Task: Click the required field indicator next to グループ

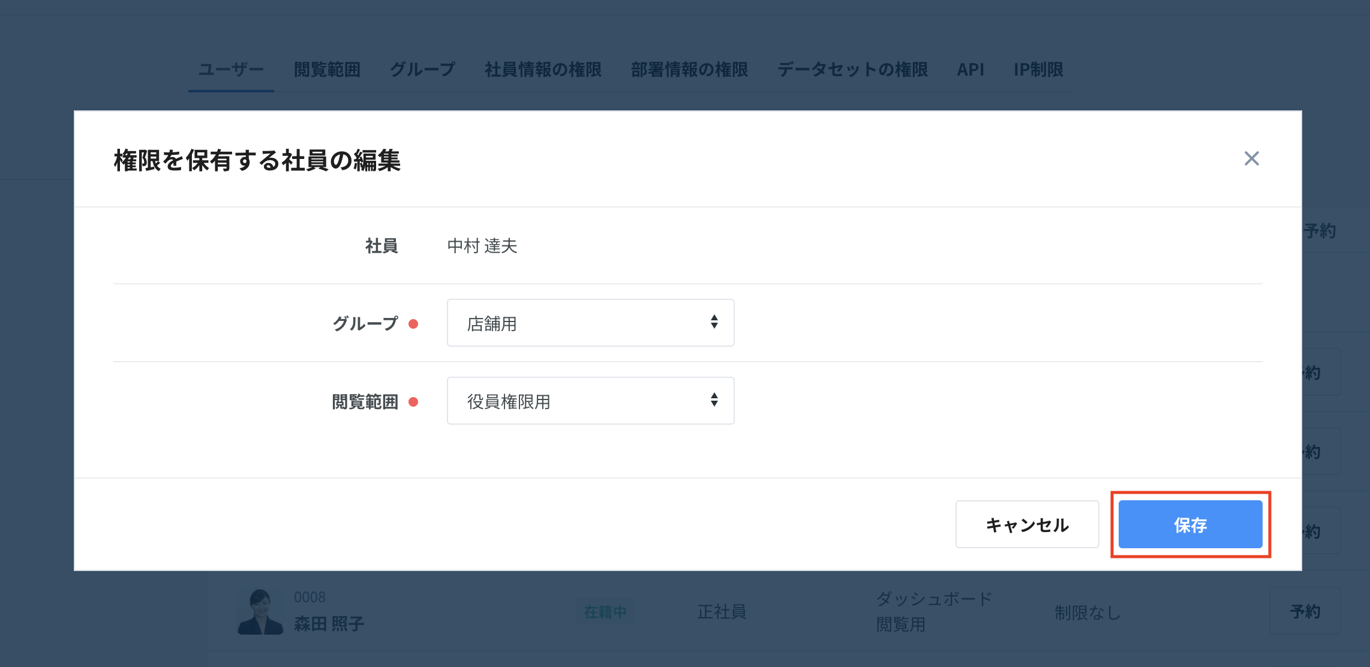Action: (413, 323)
